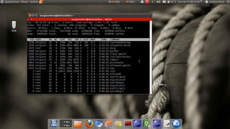This screenshot has width=230, height=129.
Task: Click the COMMAND column header
Action: [115, 39]
